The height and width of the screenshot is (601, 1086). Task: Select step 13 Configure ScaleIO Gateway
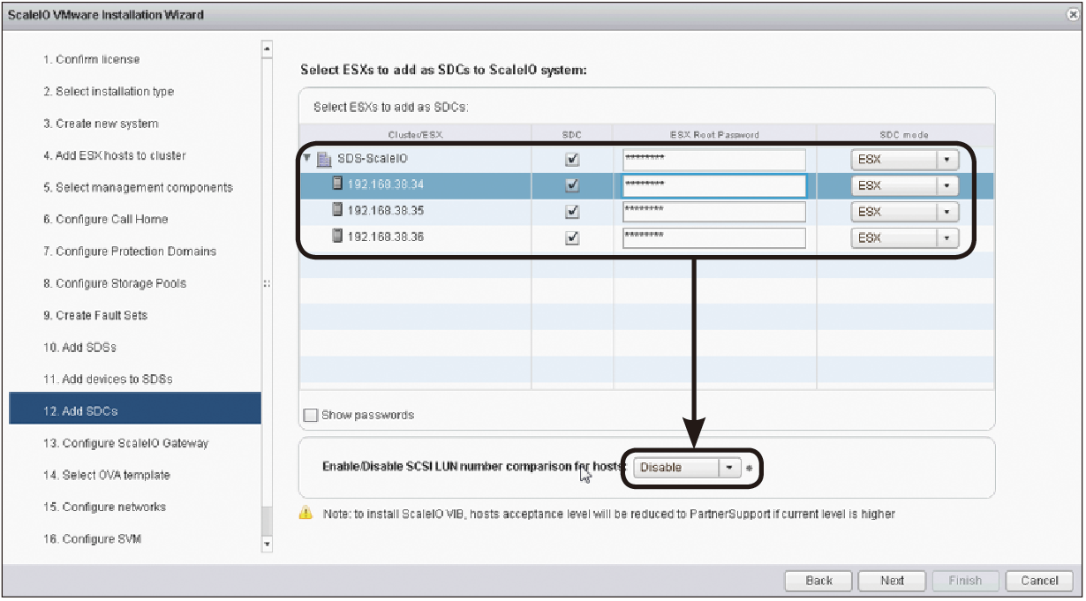click(x=125, y=443)
